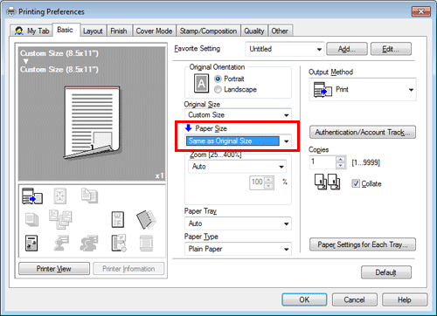This screenshot has height=316, width=437.
Task: Click the Add... favorite button
Action: click(347, 49)
